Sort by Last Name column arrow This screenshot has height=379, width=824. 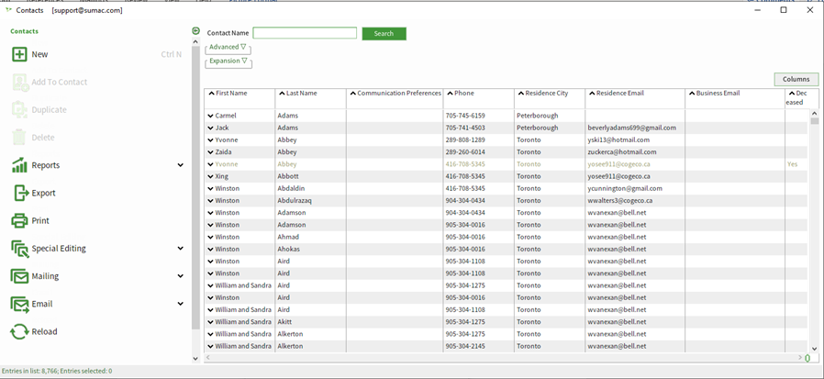tap(283, 94)
